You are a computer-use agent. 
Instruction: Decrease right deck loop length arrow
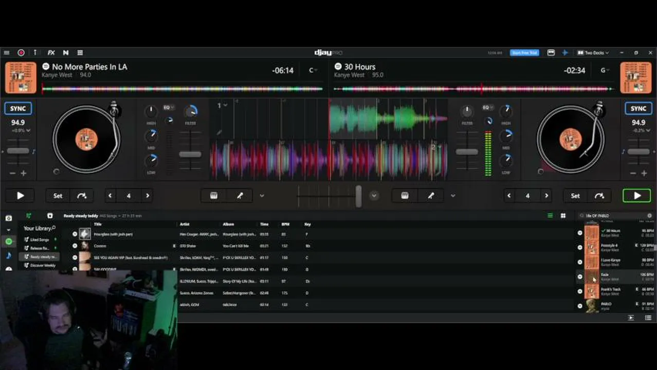click(509, 196)
